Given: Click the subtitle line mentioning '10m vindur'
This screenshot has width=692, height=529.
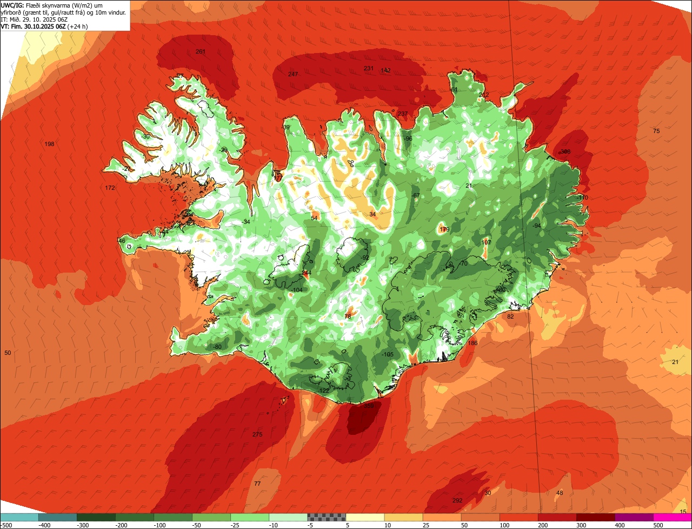Looking at the screenshot, I should coord(64,12).
